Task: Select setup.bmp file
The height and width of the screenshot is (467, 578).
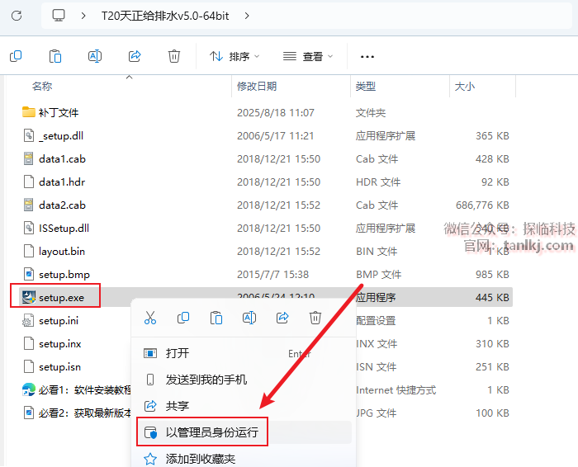Action: click(64, 275)
